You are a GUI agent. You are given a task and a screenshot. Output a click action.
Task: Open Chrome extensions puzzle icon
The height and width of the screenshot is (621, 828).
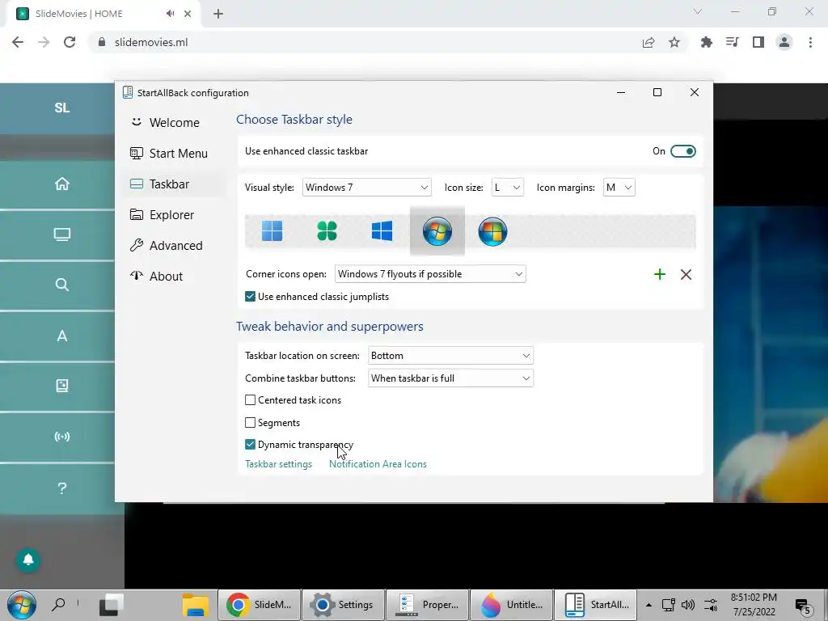[706, 42]
